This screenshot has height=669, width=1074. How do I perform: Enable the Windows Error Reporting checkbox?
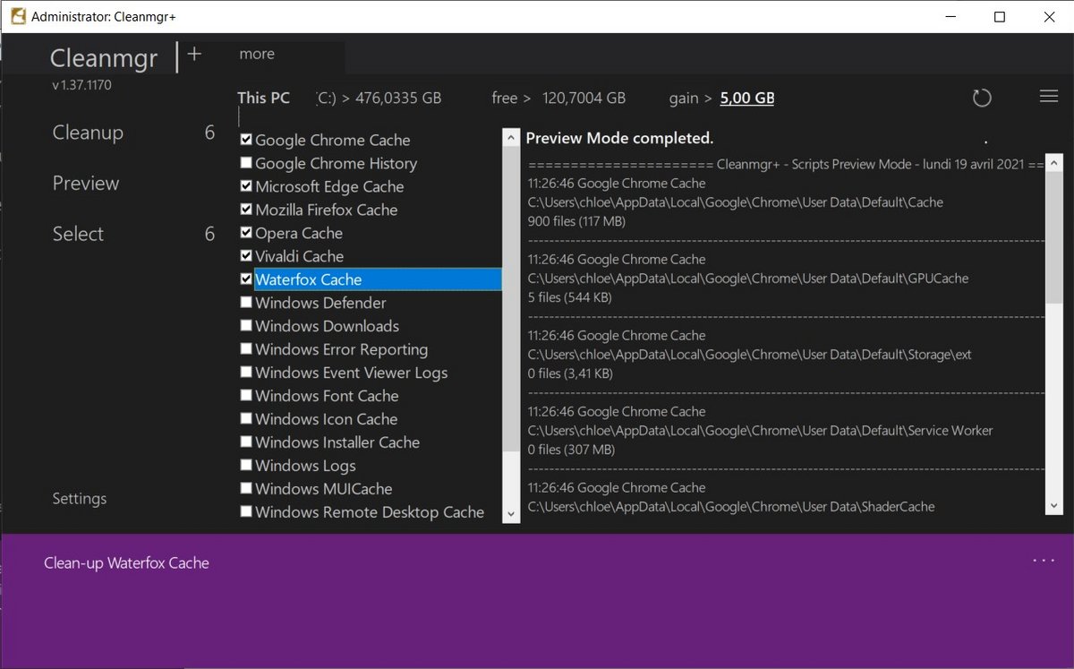[246, 349]
